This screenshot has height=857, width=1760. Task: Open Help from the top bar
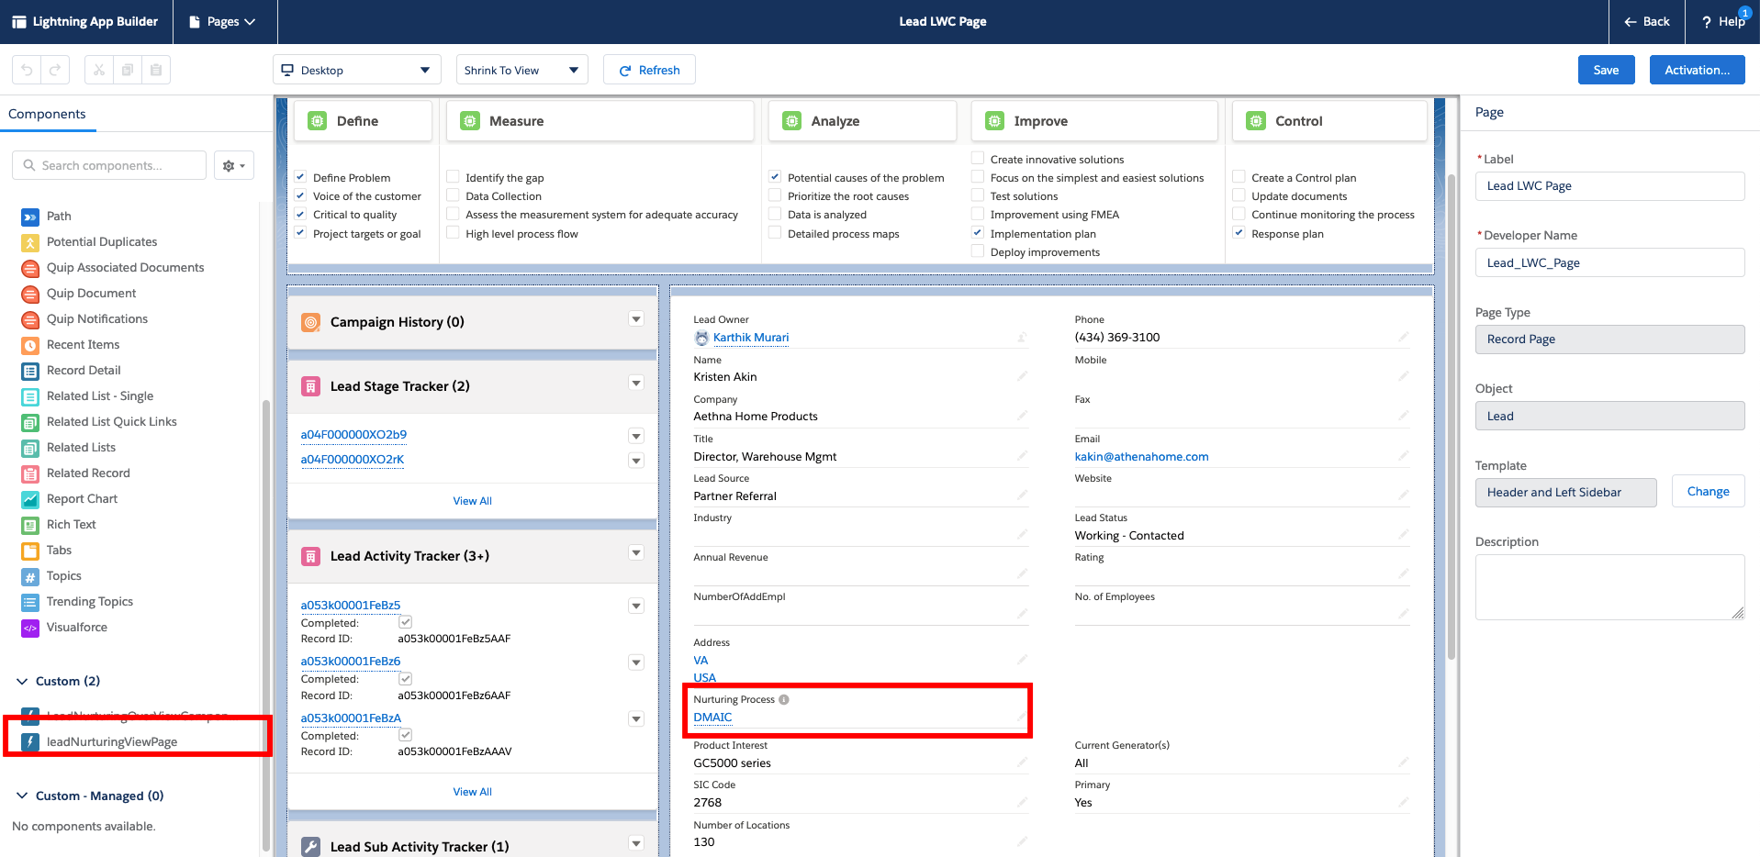click(1721, 21)
